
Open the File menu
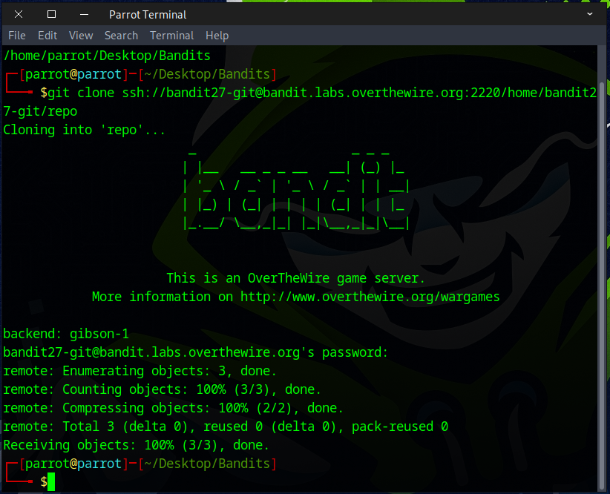(16, 36)
